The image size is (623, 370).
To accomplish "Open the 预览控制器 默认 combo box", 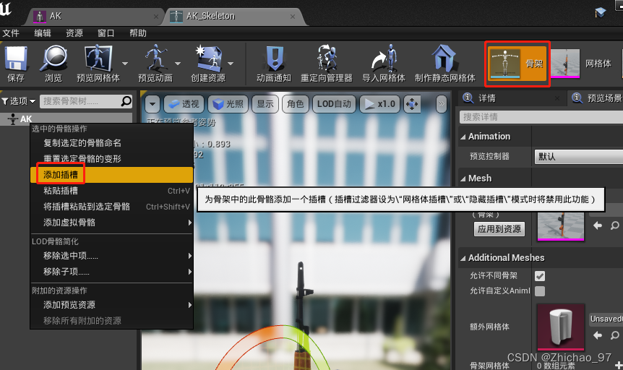I will pyautogui.click(x=578, y=157).
